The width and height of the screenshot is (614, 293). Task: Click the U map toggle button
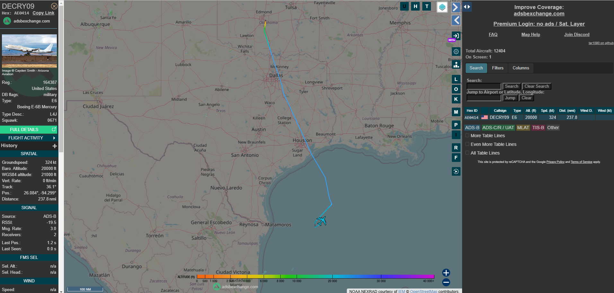tap(404, 6)
